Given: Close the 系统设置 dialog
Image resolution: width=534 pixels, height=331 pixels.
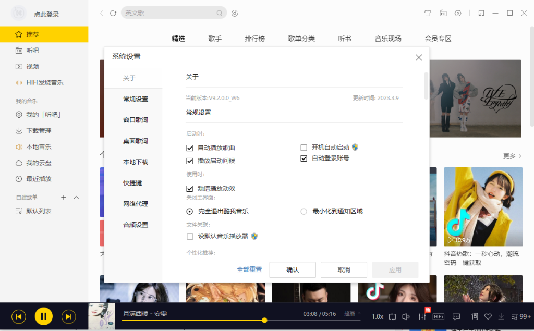Looking at the screenshot, I should click(419, 57).
